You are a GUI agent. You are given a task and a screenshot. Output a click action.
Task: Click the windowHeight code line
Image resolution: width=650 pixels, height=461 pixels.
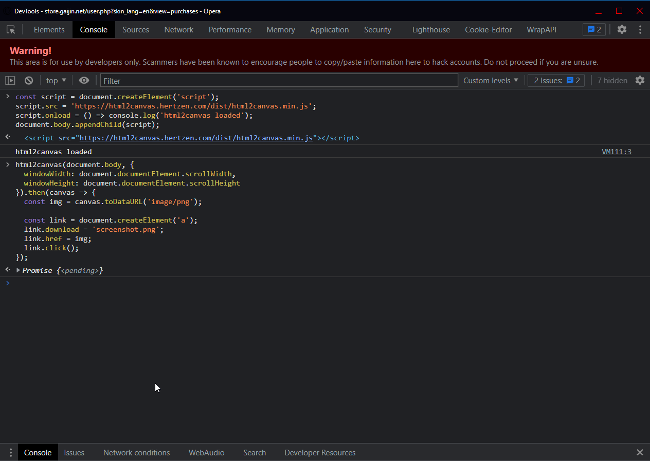pyautogui.click(x=132, y=183)
